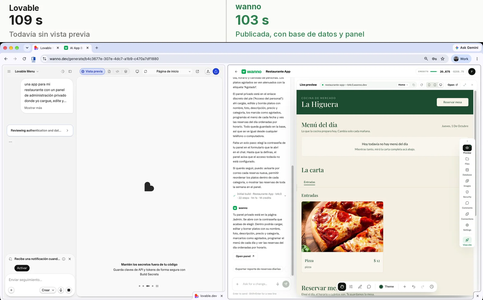Screen dimensions: 483x300
Task: Invite collaborator in Lovable
Action: (208, 71)
